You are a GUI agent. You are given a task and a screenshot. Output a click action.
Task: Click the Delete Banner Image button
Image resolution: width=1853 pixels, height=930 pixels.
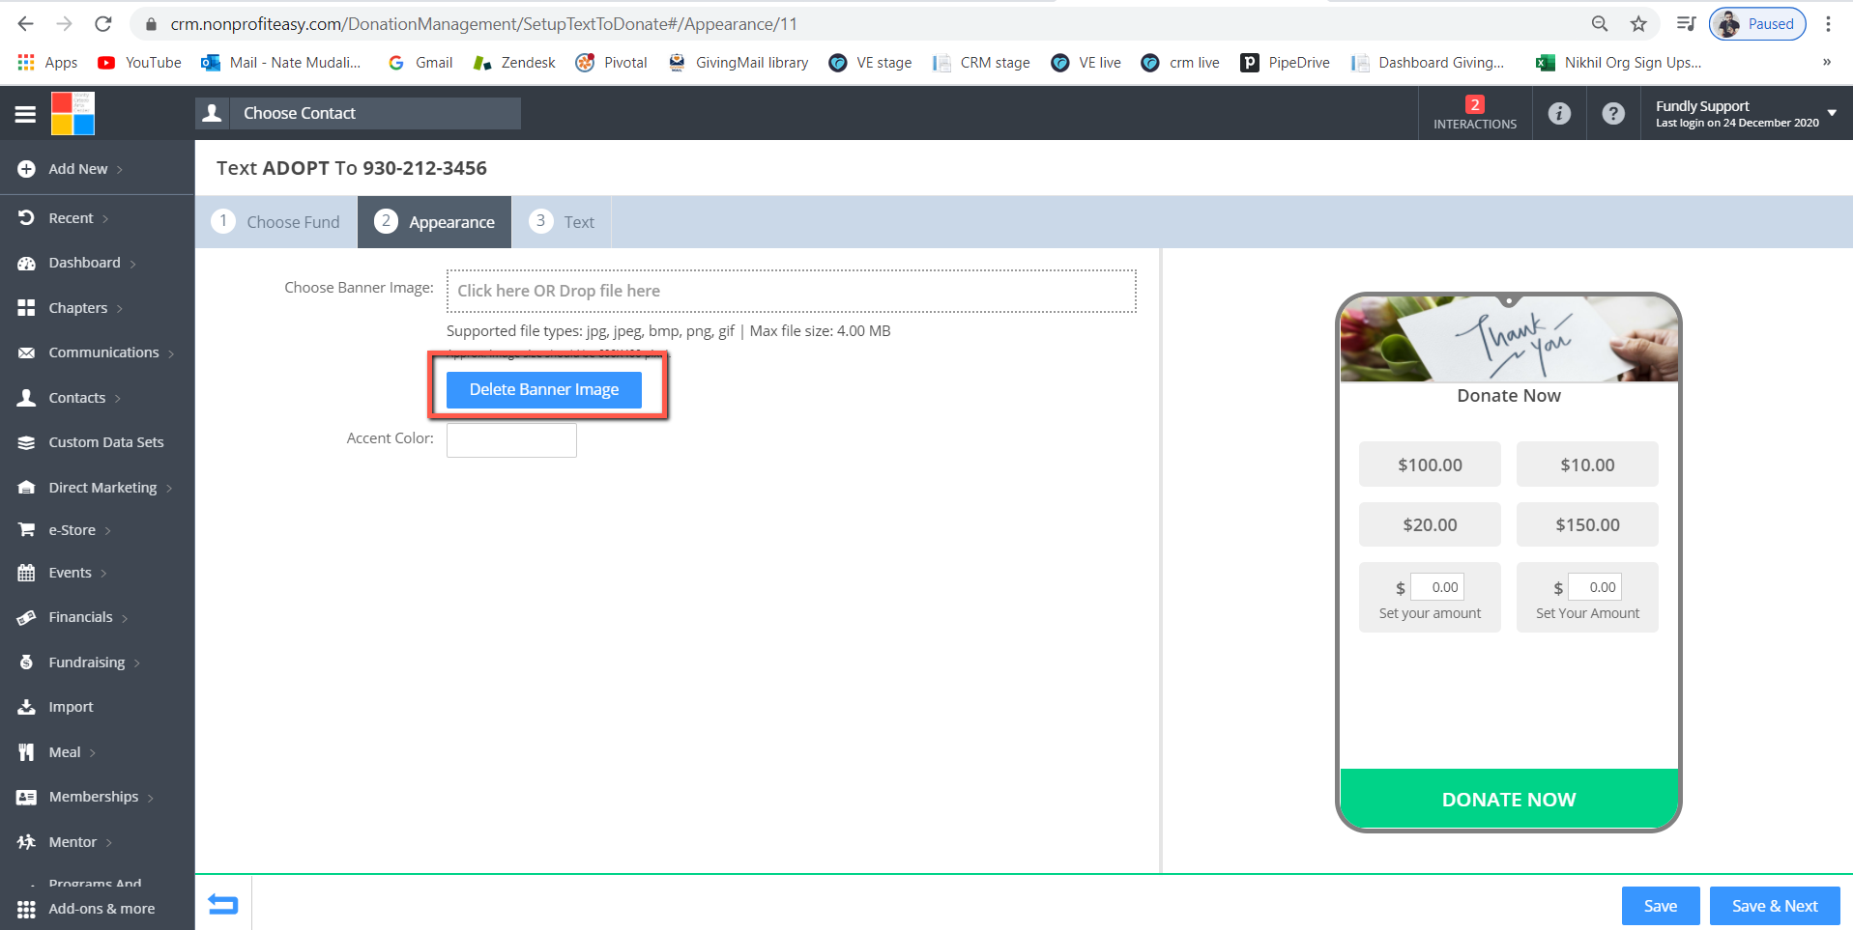[x=543, y=390]
